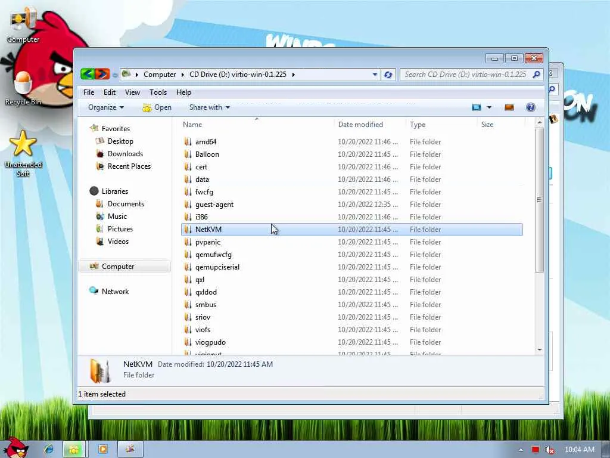Open the Libraries icon in sidebar
Image resolution: width=610 pixels, height=458 pixels.
click(x=94, y=191)
